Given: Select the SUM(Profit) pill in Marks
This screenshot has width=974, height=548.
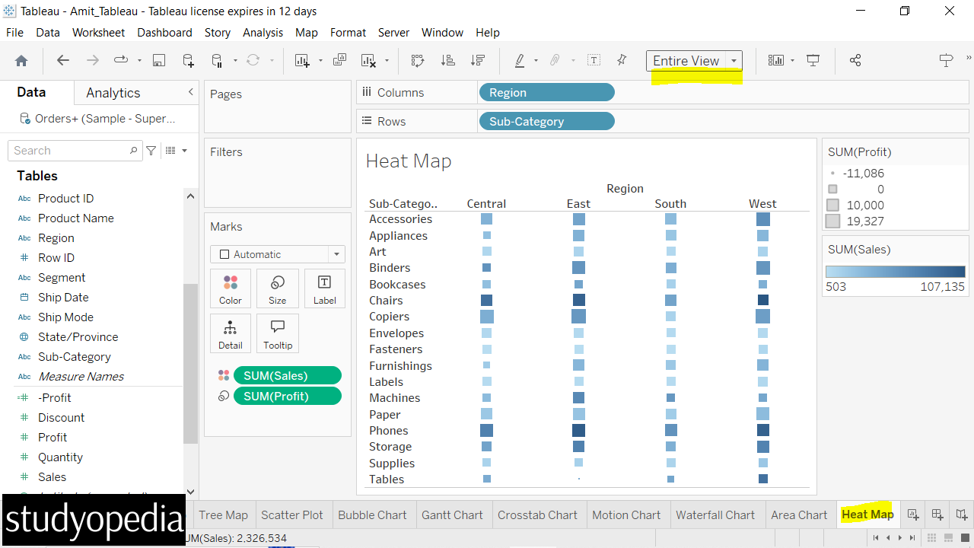Looking at the screenshot, I should [287, 397].
